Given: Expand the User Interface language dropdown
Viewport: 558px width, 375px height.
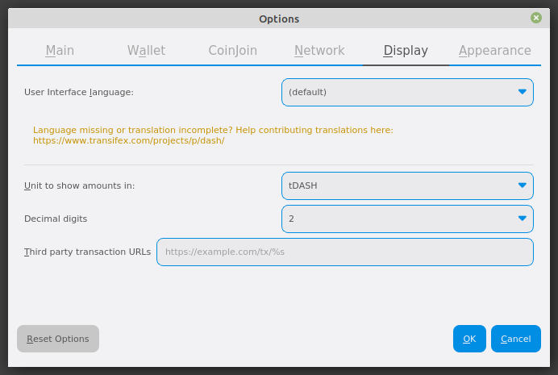Looking at the screenshot, I should [x=406, y=92].
